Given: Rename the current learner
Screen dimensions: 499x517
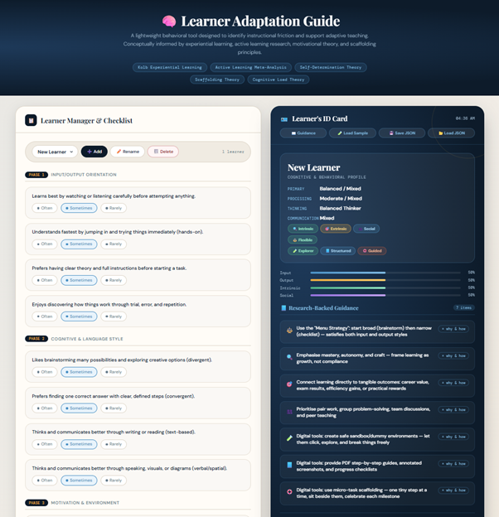Looking at the screenshot, I should coord(128,152).
